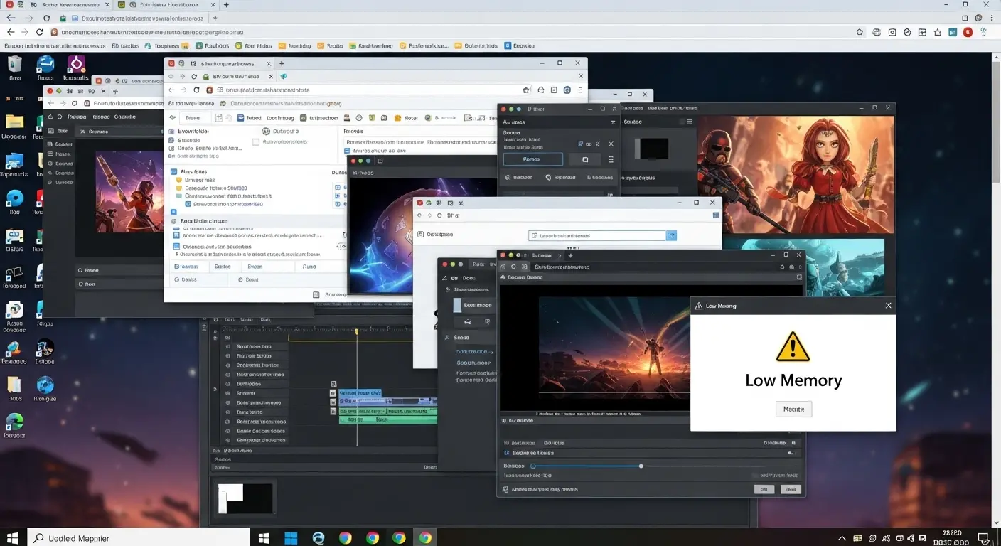Click star icon in white file window's address bar
Screen dimensions: 1001x546
tap(525, 90)
